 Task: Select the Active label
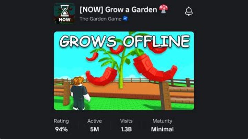point(94,121)
